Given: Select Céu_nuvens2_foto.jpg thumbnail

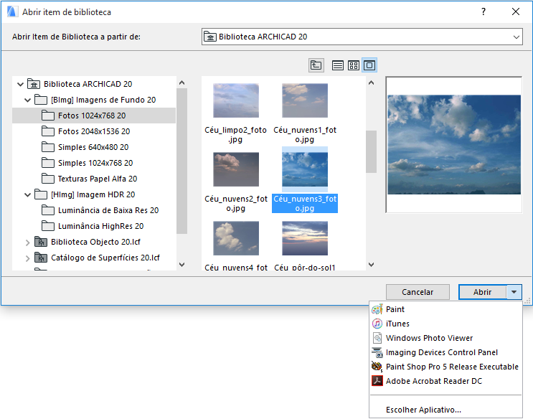Looking at the screenshot, I should pyautogui.click(x=236, y=169).
